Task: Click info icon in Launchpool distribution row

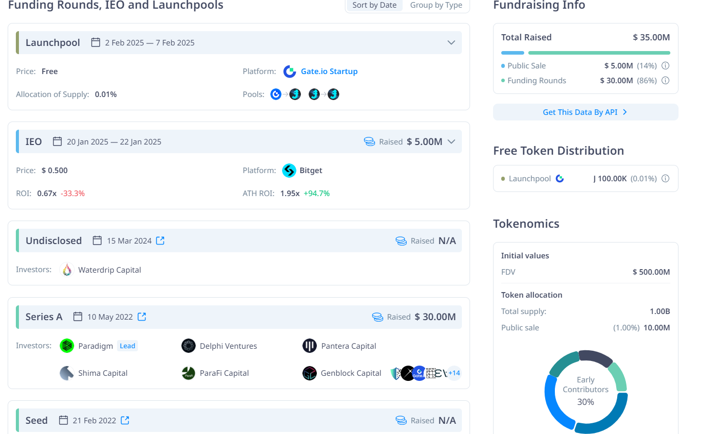Action: tap(665, 179)
